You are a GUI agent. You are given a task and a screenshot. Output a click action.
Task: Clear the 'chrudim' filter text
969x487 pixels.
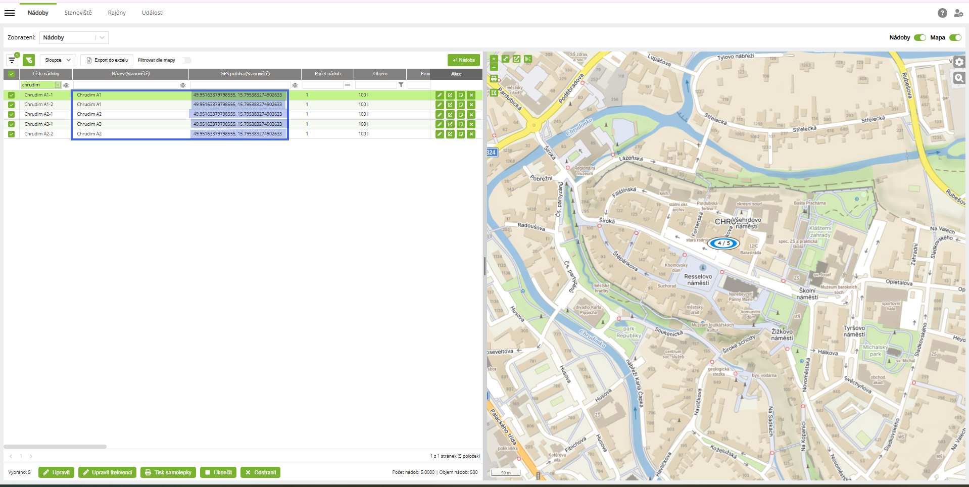58,85
